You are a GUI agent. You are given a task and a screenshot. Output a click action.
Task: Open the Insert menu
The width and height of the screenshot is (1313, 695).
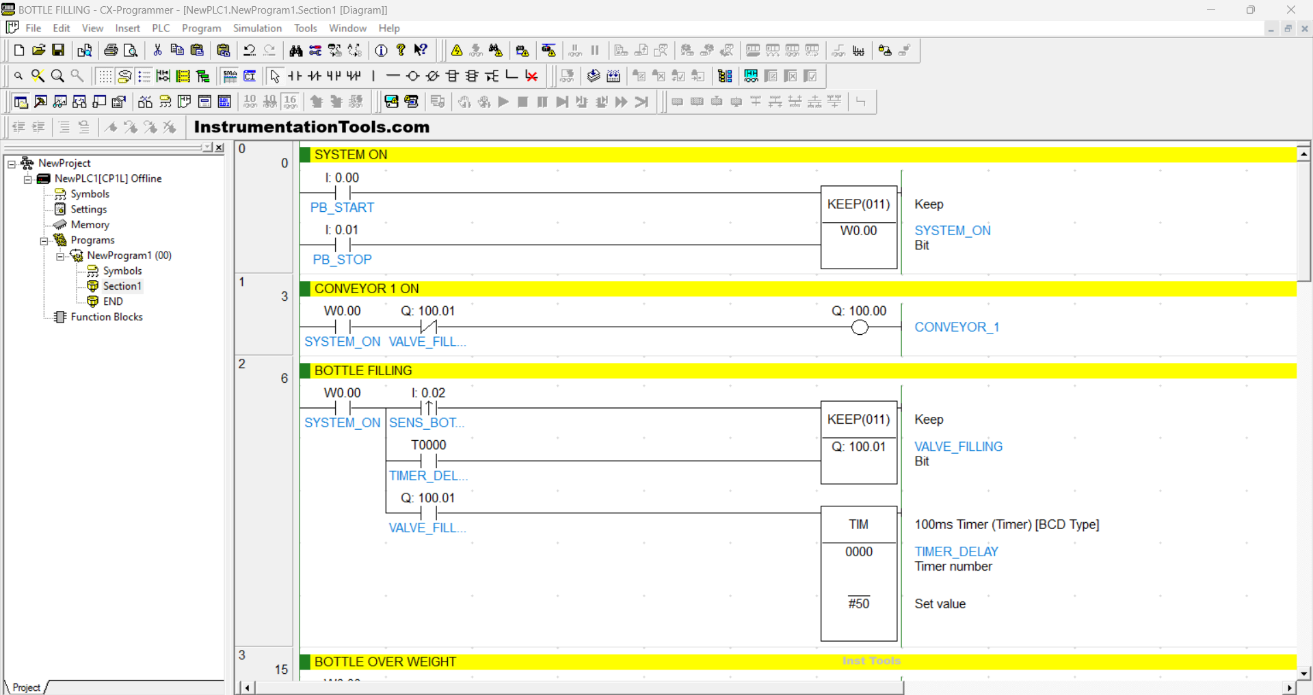coord(128,28)
